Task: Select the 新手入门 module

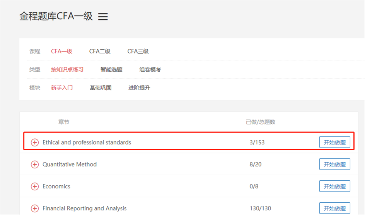Action: pyautogui.click(x=62, y=88)
